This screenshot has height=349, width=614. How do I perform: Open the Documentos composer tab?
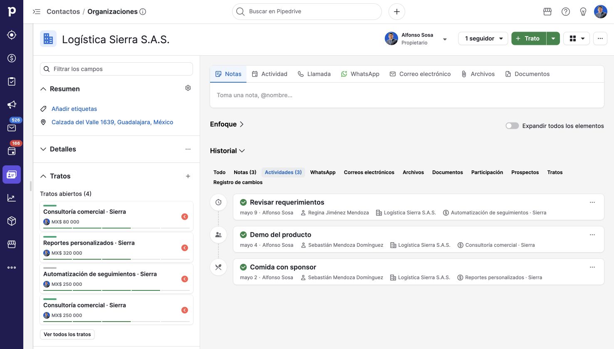527,74
